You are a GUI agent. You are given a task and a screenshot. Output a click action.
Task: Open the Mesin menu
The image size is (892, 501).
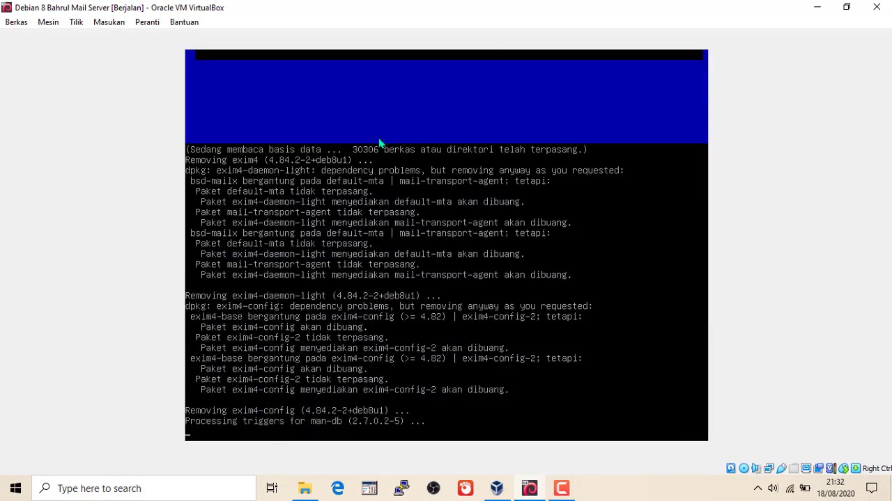pos(48,22)
